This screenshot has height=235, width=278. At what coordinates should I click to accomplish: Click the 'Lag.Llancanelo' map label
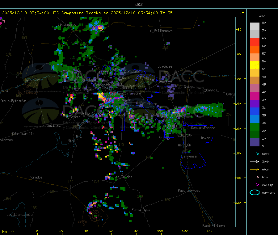click(19, 215)
